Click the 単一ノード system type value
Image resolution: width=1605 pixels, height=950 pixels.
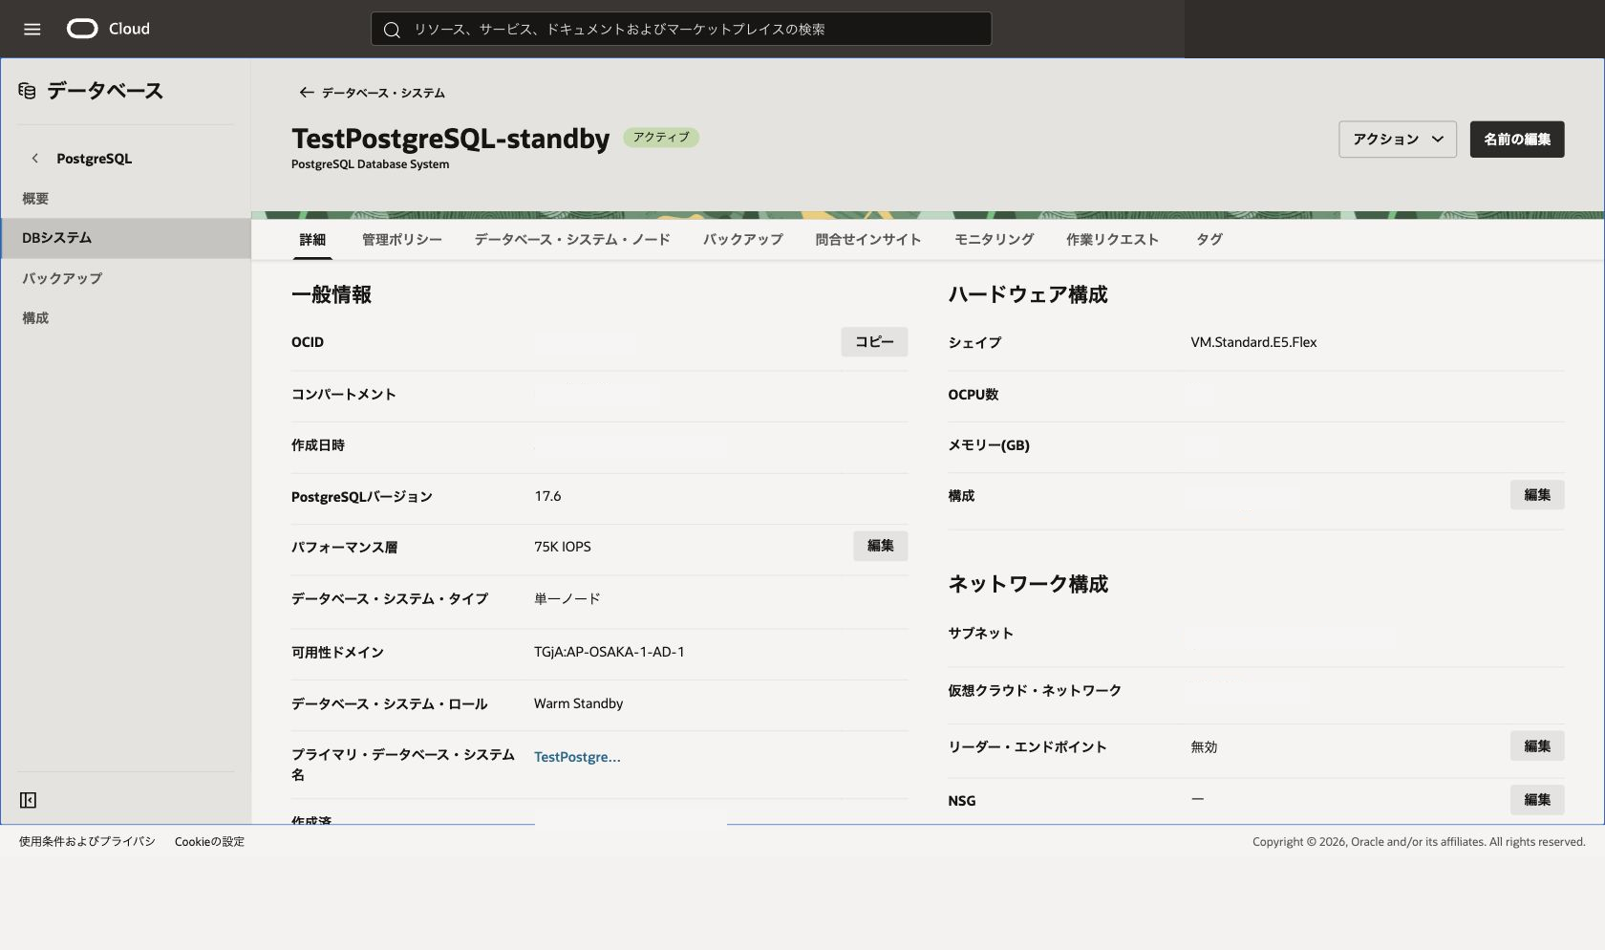(x=567, y=599)
